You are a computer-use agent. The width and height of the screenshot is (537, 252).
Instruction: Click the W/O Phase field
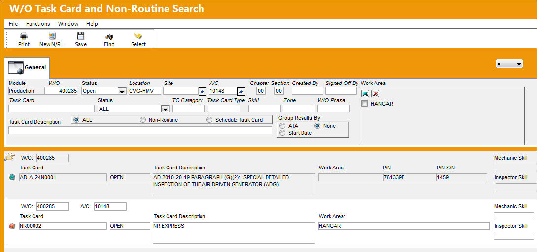pyautogui.click(x=334, y=109)
